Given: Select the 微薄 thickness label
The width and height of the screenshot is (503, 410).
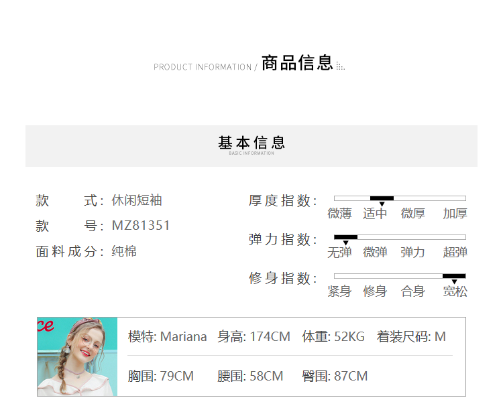Looking at the screenshot, I should (x=339, y=214).
